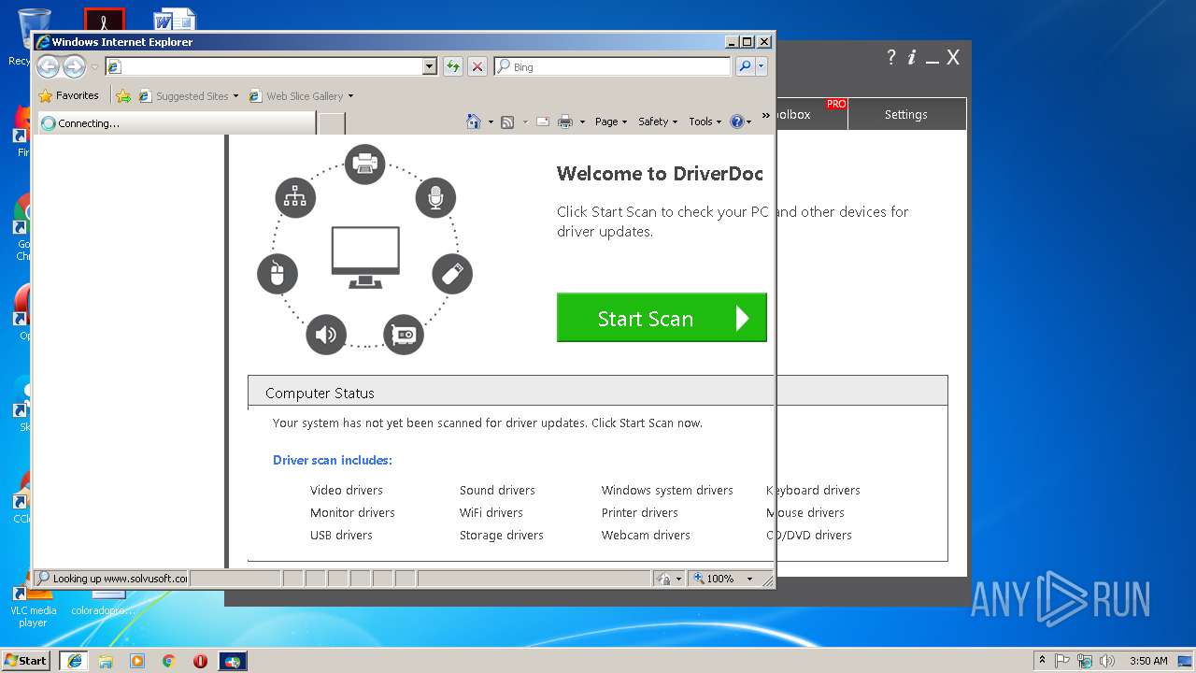Open DriverDoc help question mark
The height and width of the screenshot is (673, 1196).
tap(890, 57)
